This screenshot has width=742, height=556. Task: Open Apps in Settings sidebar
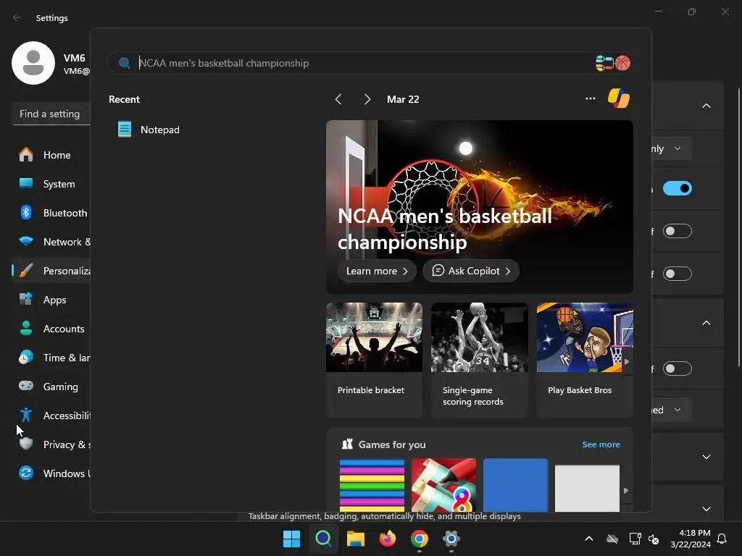click(51, 300)
